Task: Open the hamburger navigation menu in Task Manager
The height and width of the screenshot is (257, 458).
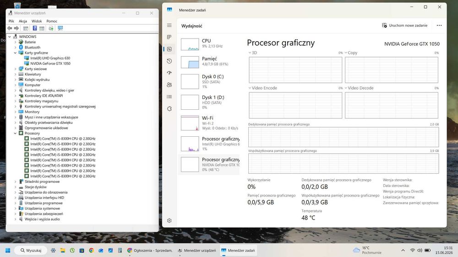Action: (x=169, y=25)
